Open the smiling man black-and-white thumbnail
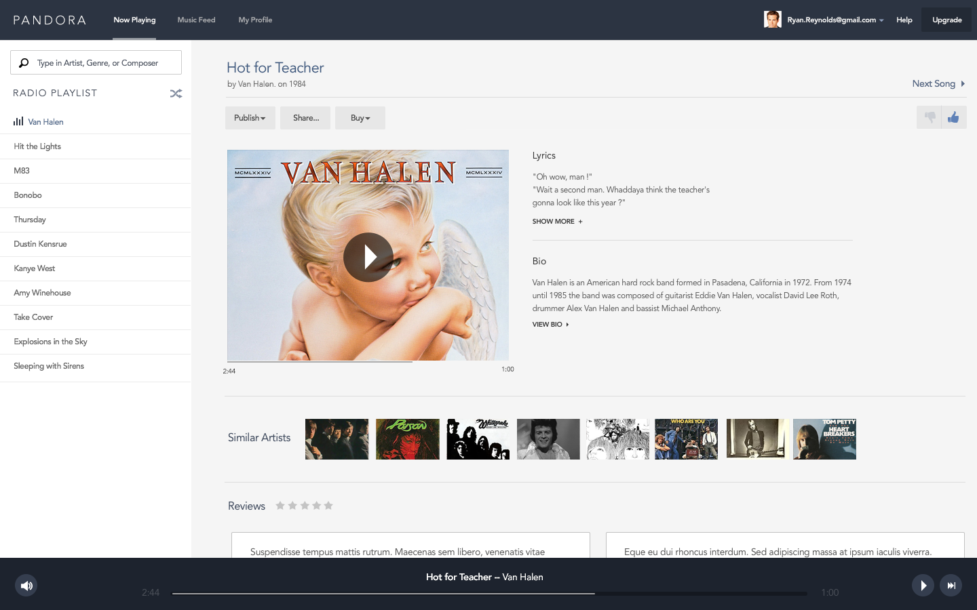977x610 pixels. (x=548, y=439)
